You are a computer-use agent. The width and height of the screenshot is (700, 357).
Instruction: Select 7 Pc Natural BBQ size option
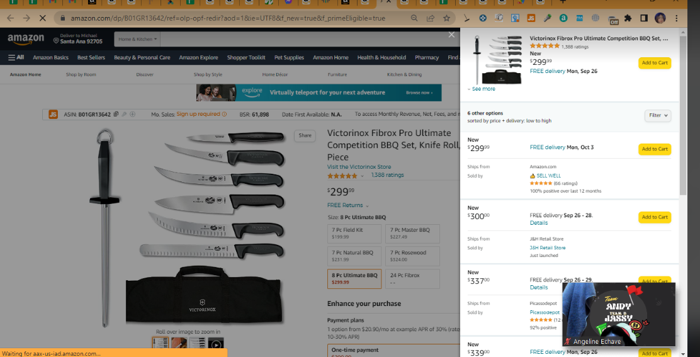(354, 256)
